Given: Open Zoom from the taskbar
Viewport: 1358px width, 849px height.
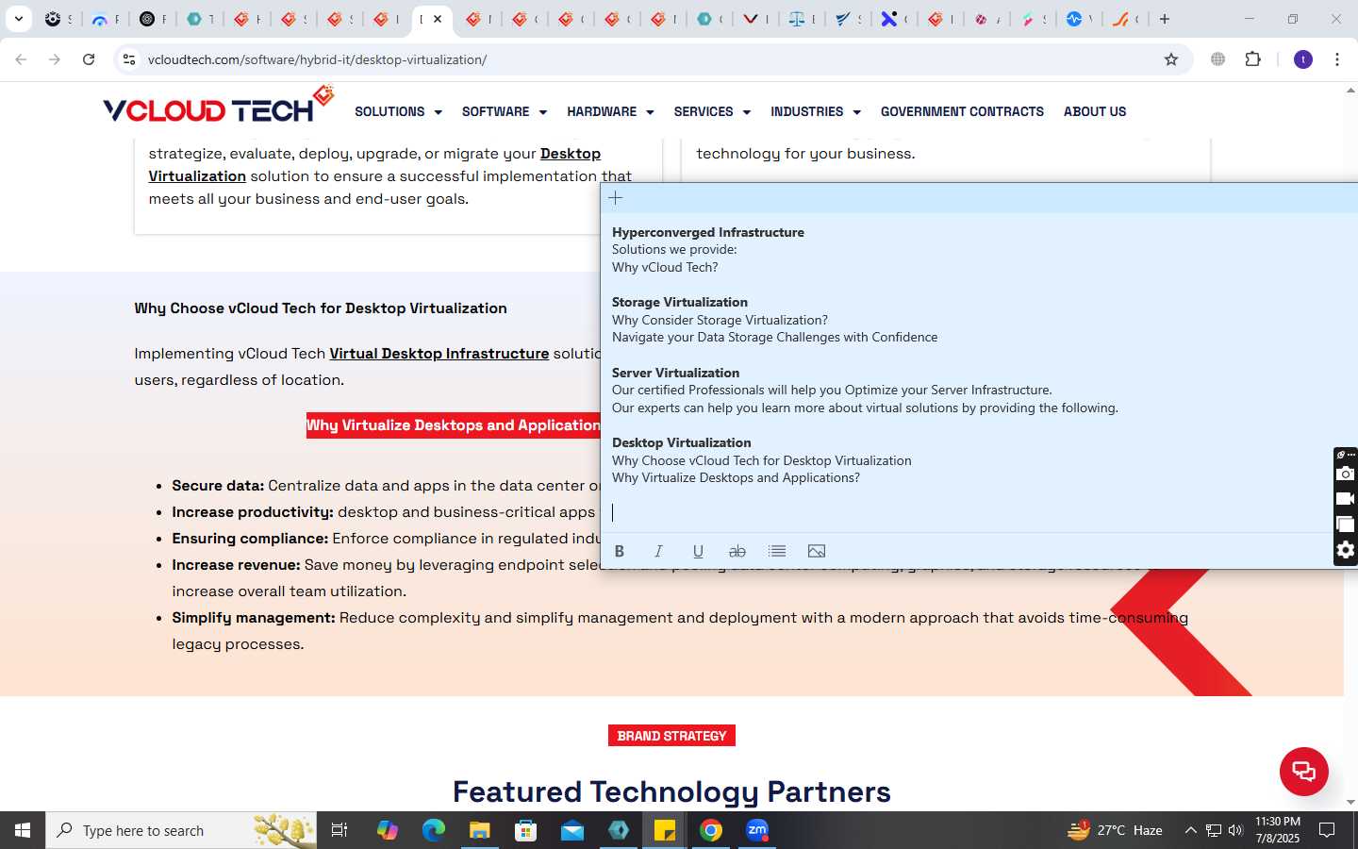Looking at the screenshot, I should click(x=756, y=830).
